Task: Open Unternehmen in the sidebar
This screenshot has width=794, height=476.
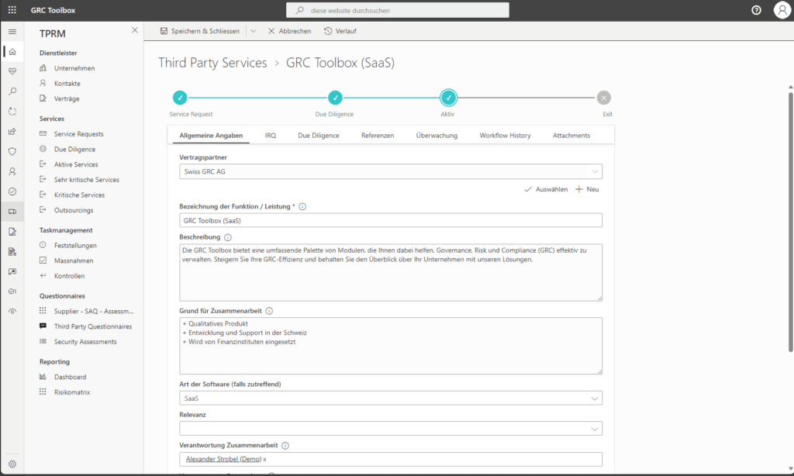Action: (x=74, y=68)
